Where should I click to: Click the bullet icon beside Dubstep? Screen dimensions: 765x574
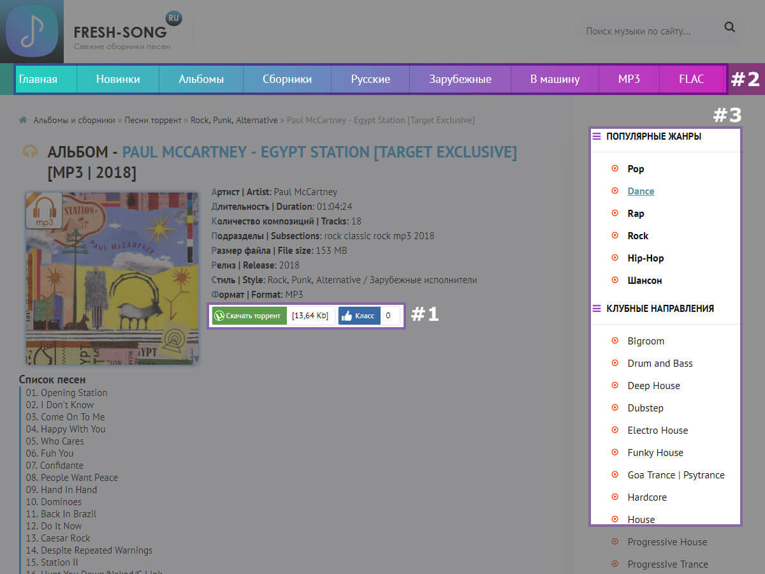[615, 408]
